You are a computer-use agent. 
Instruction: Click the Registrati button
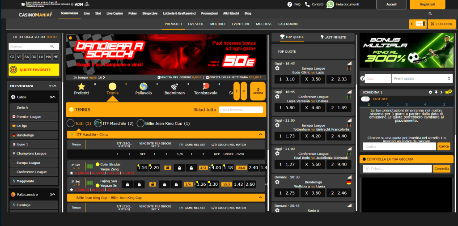coord(428,4)
